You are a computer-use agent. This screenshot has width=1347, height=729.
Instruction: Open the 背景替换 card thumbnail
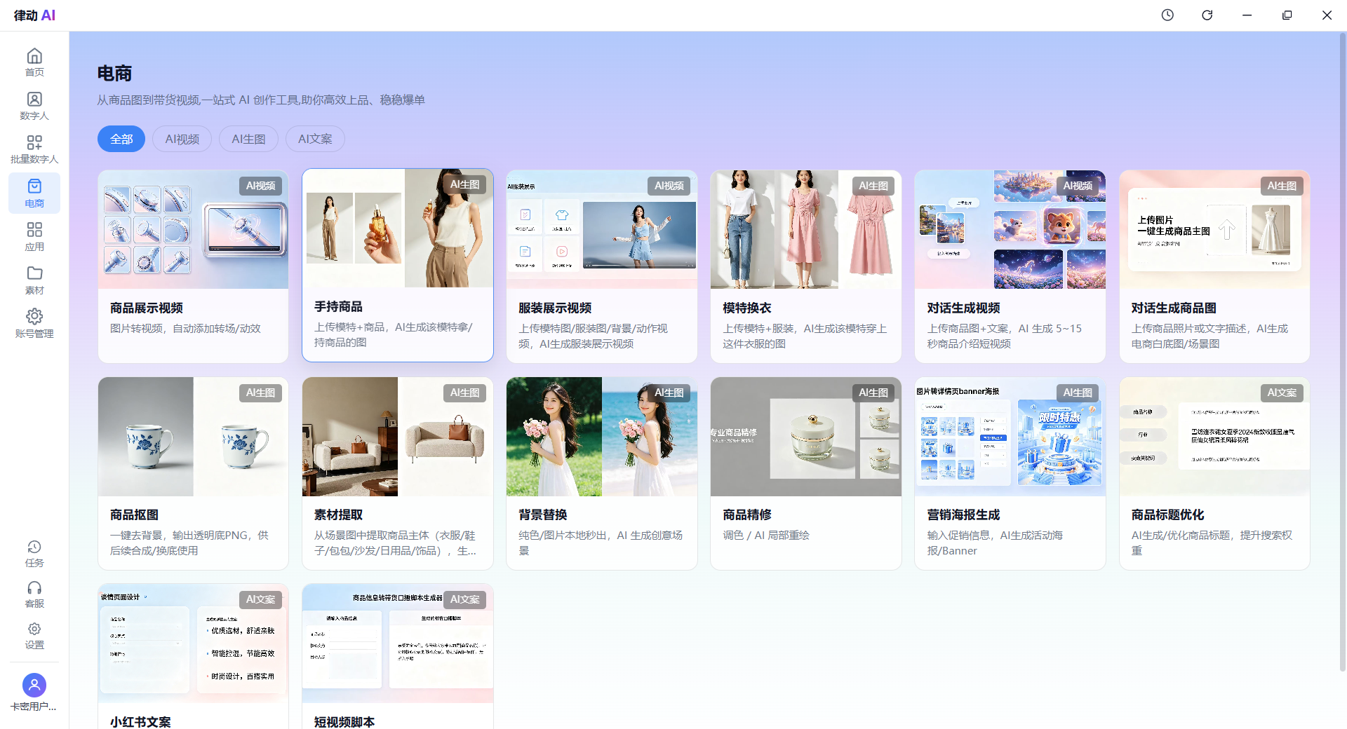(x=602, y=437)
